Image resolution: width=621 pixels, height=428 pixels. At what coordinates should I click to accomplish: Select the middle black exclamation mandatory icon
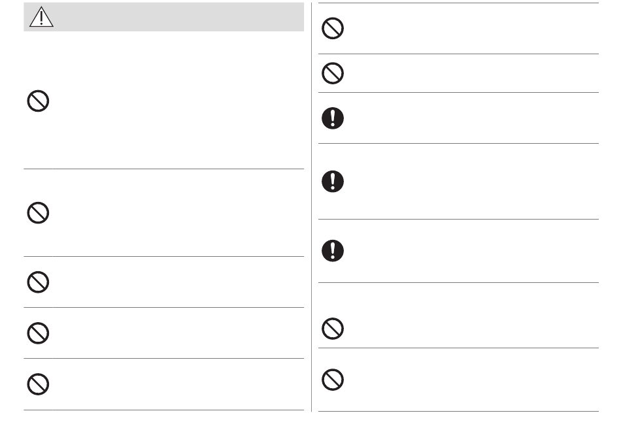tap(333, 182)
